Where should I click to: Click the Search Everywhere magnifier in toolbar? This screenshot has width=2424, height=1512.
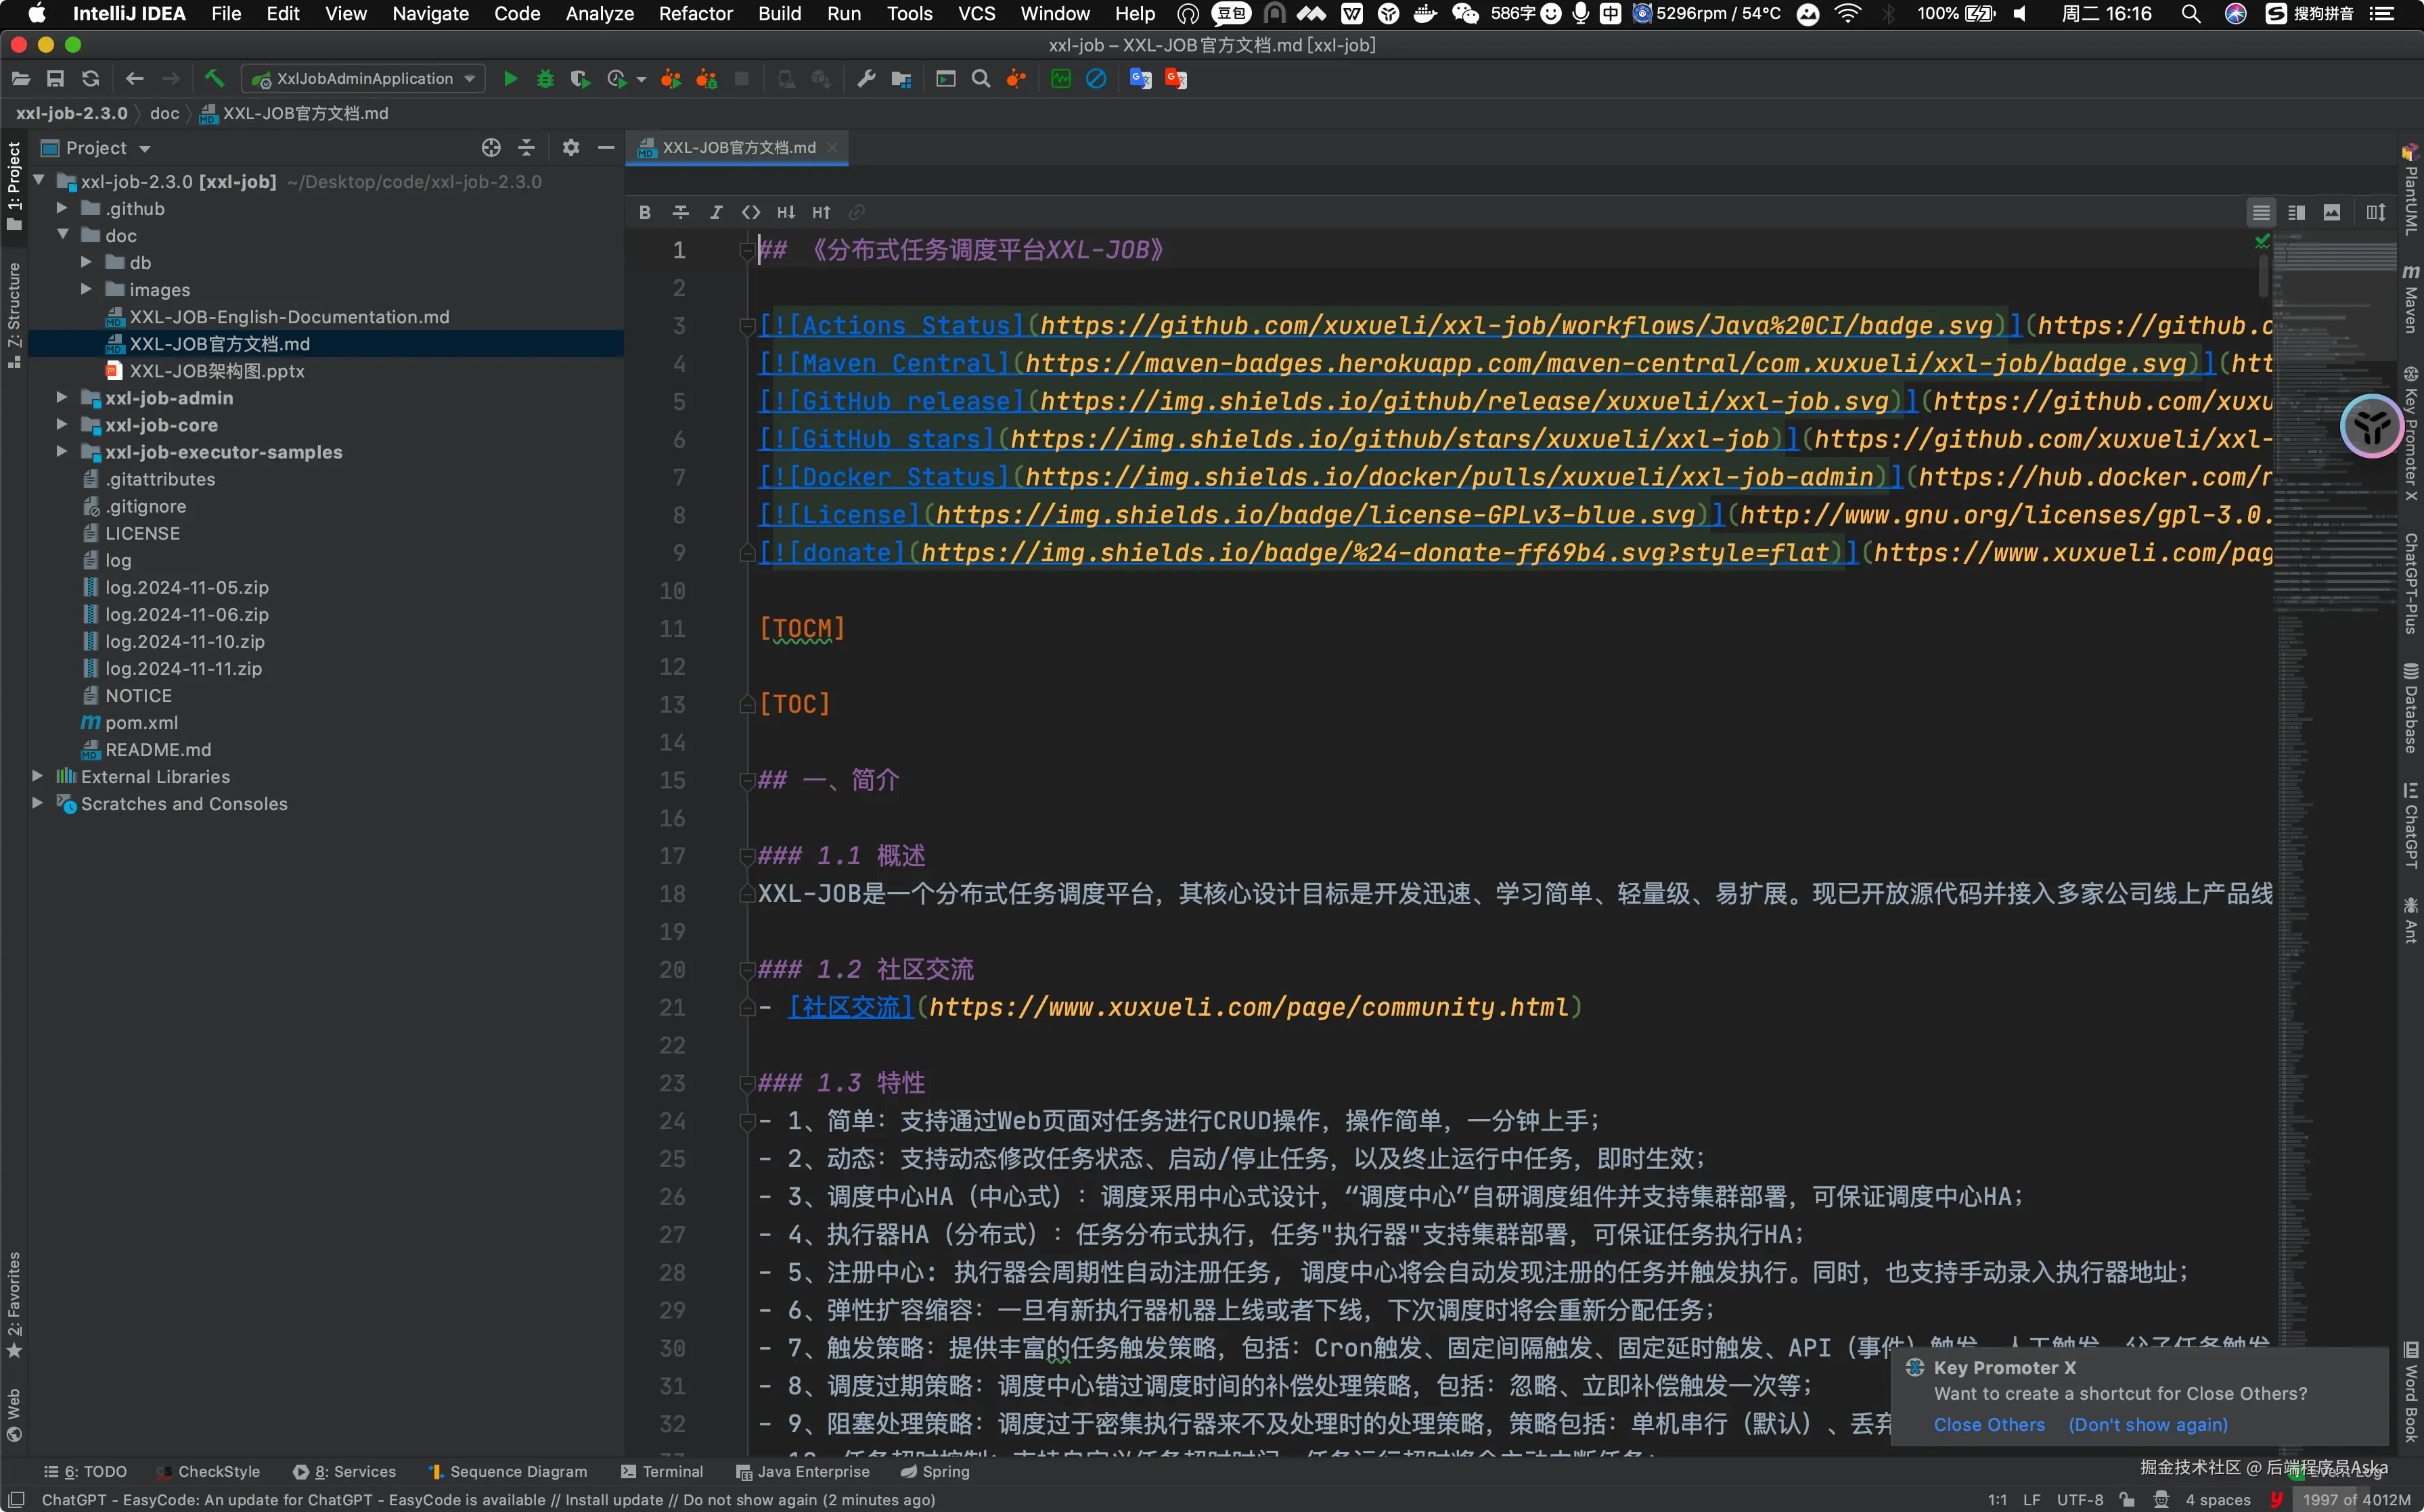(x=981, y=79)
